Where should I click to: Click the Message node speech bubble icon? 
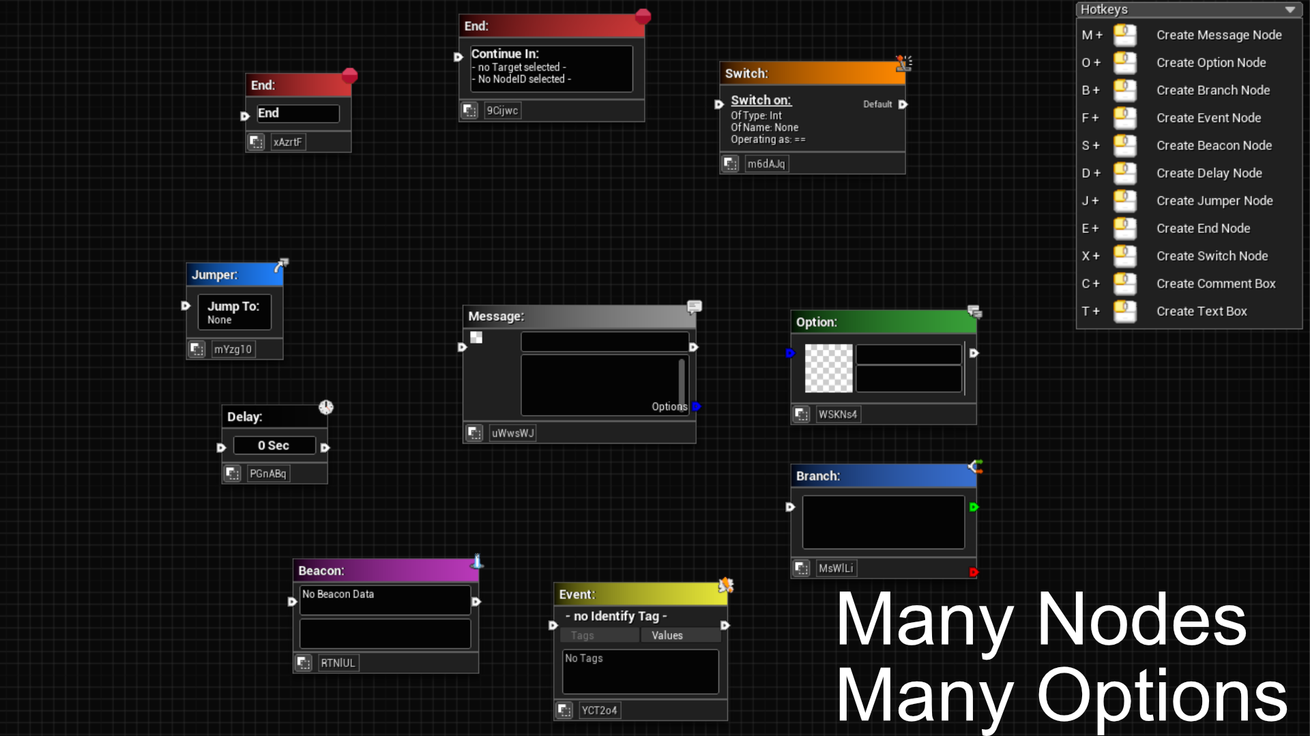click(694, 307)
